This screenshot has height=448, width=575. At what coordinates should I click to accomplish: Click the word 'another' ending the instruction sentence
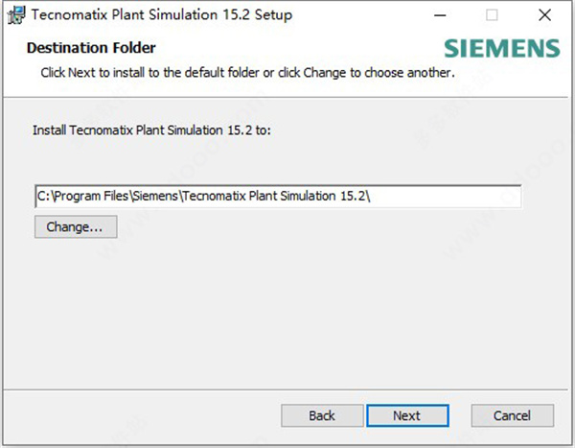427,72
